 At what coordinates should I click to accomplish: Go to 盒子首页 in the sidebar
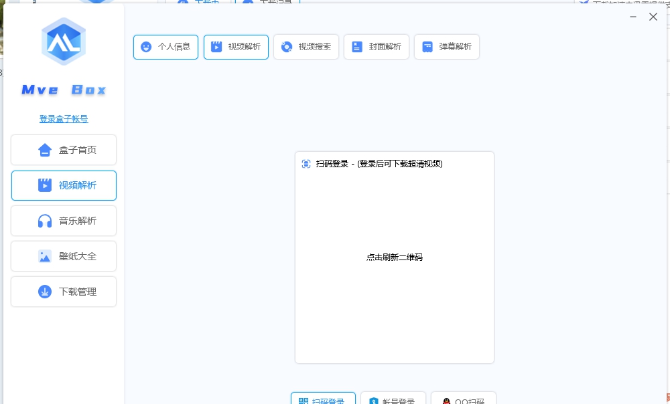coord(64,150)
